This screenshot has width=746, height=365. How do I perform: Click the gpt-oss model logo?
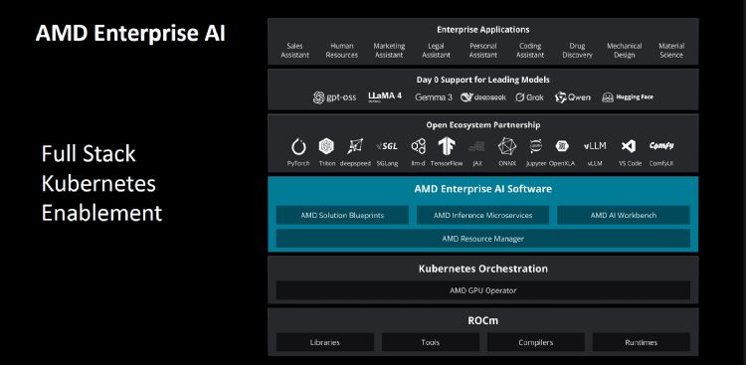point(334,97)
